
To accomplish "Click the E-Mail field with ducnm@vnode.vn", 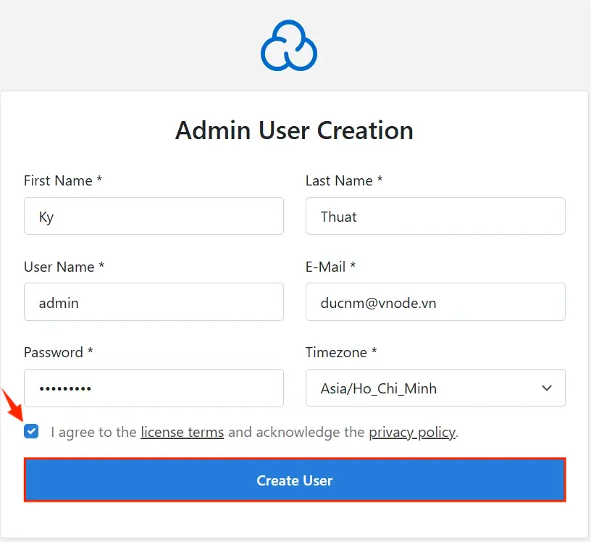I will [x=435, y=302].
